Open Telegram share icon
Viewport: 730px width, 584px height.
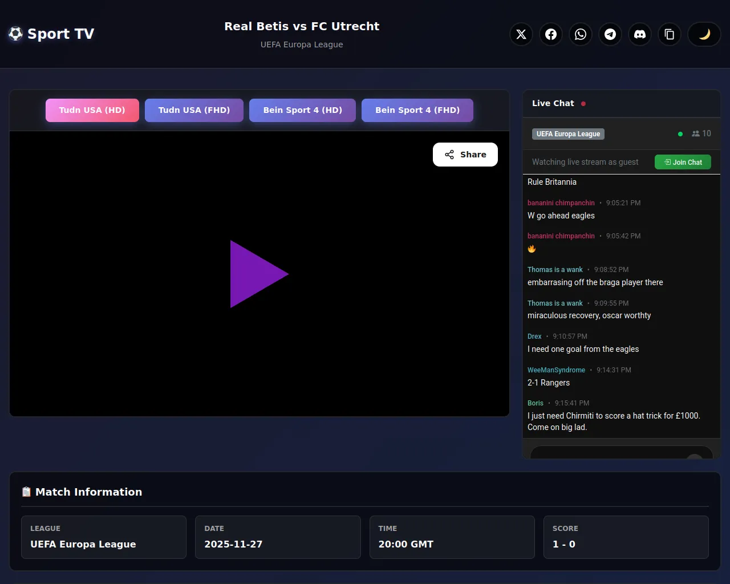610,34
